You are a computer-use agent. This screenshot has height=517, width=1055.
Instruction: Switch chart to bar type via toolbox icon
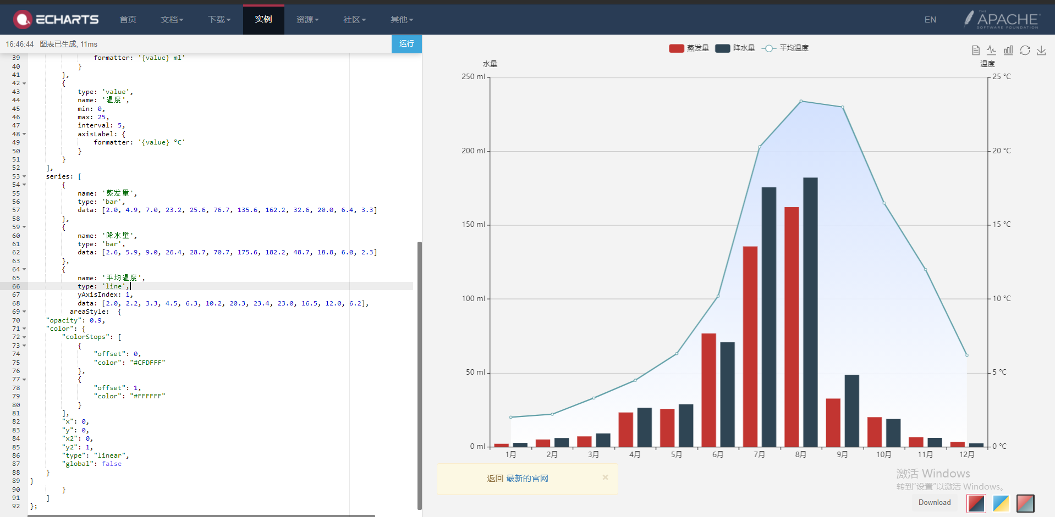[1008, 50]
